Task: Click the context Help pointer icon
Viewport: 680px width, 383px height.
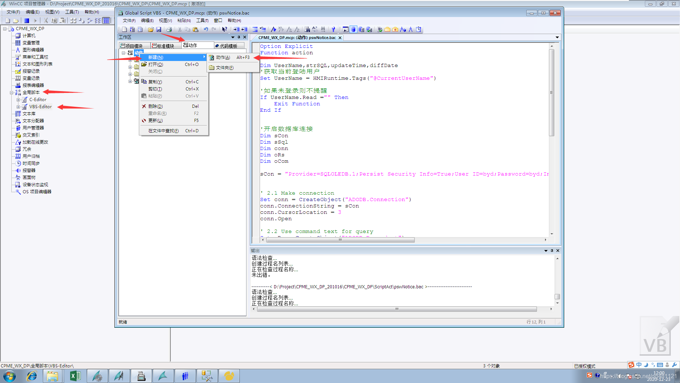Action: point(224,29)
